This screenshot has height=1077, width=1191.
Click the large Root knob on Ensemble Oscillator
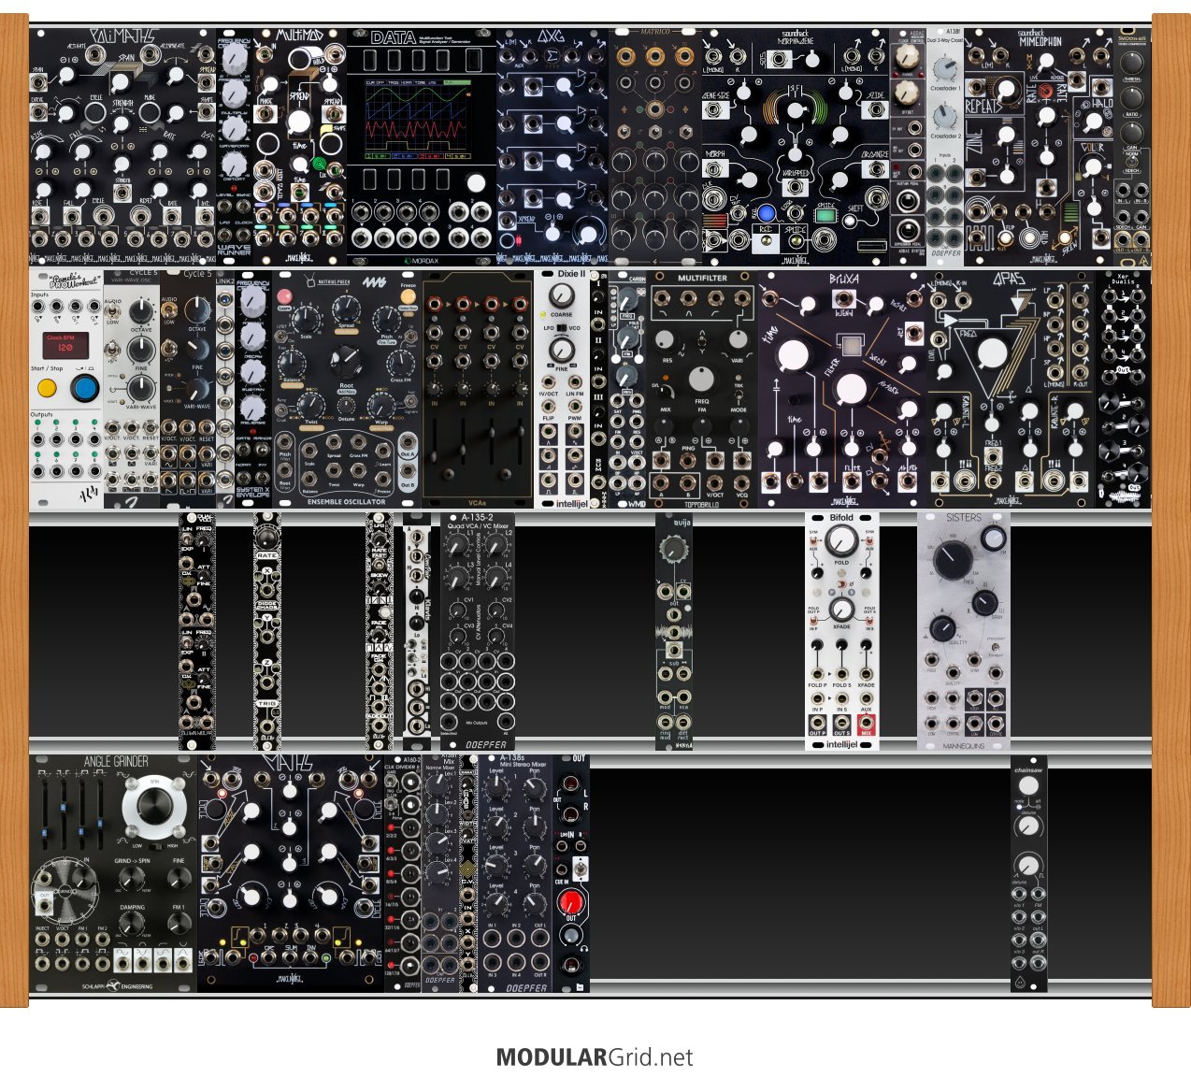tap(347, 360)
